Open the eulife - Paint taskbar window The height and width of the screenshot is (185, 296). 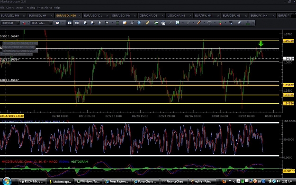pos(202,182)
